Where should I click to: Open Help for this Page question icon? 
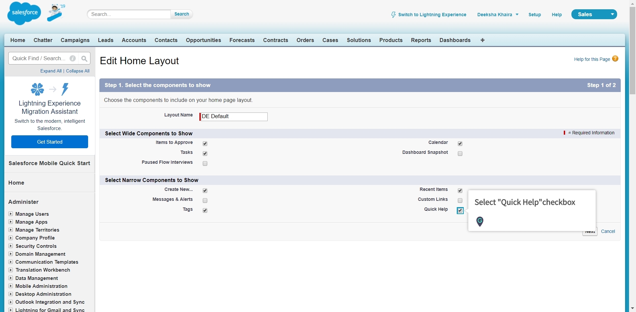tap(615, 59)
